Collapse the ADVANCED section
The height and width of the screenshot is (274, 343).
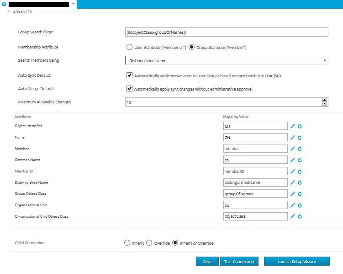[x=9, y=12]
